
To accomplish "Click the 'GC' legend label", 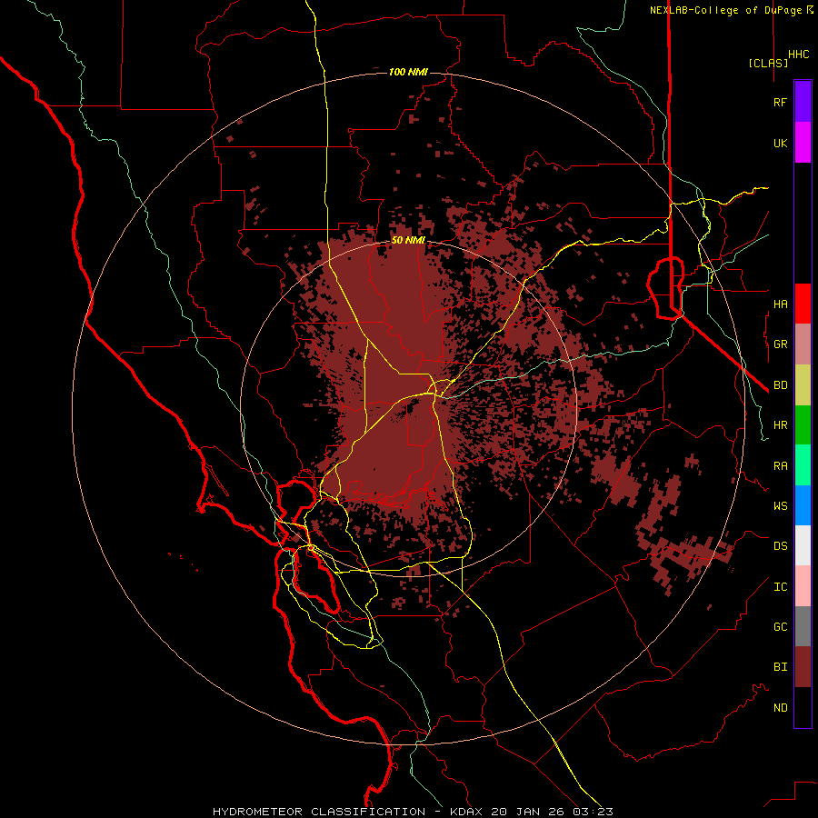I will (780, 627).
